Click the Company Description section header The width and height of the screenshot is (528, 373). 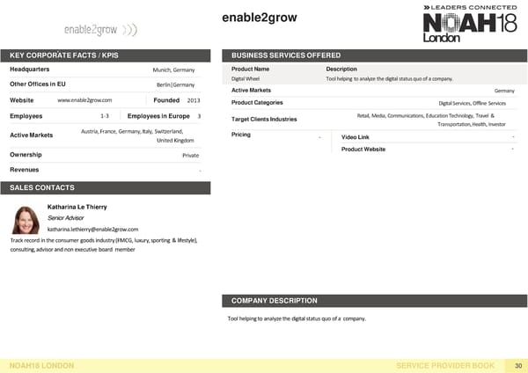[x=274, y=301]
